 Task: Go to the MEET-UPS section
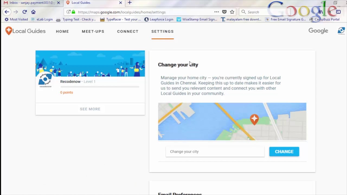point(93,31)
